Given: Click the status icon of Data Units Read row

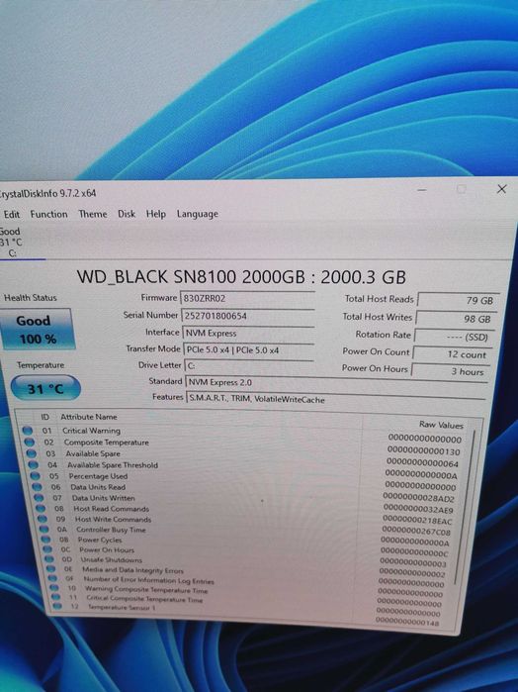Looking at the screenshot, I should pyautogui.click(x=37, y=487).
